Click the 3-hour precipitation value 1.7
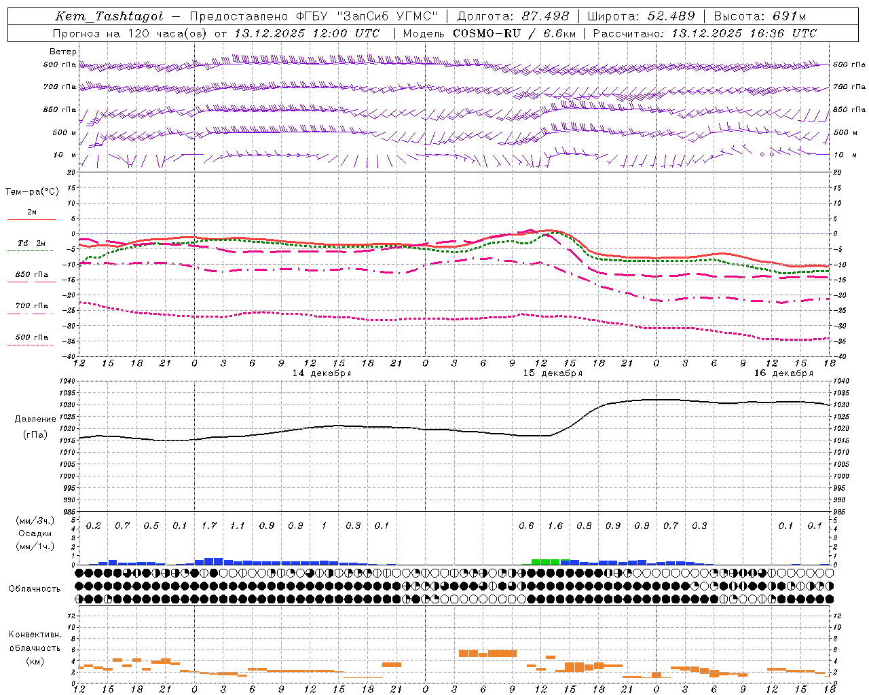The image size is (869, 695). 209,525
